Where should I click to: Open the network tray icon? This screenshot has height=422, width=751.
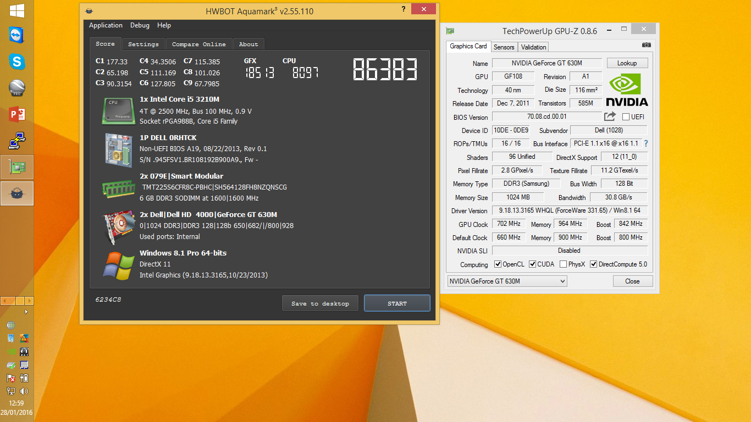pos(11,391)
